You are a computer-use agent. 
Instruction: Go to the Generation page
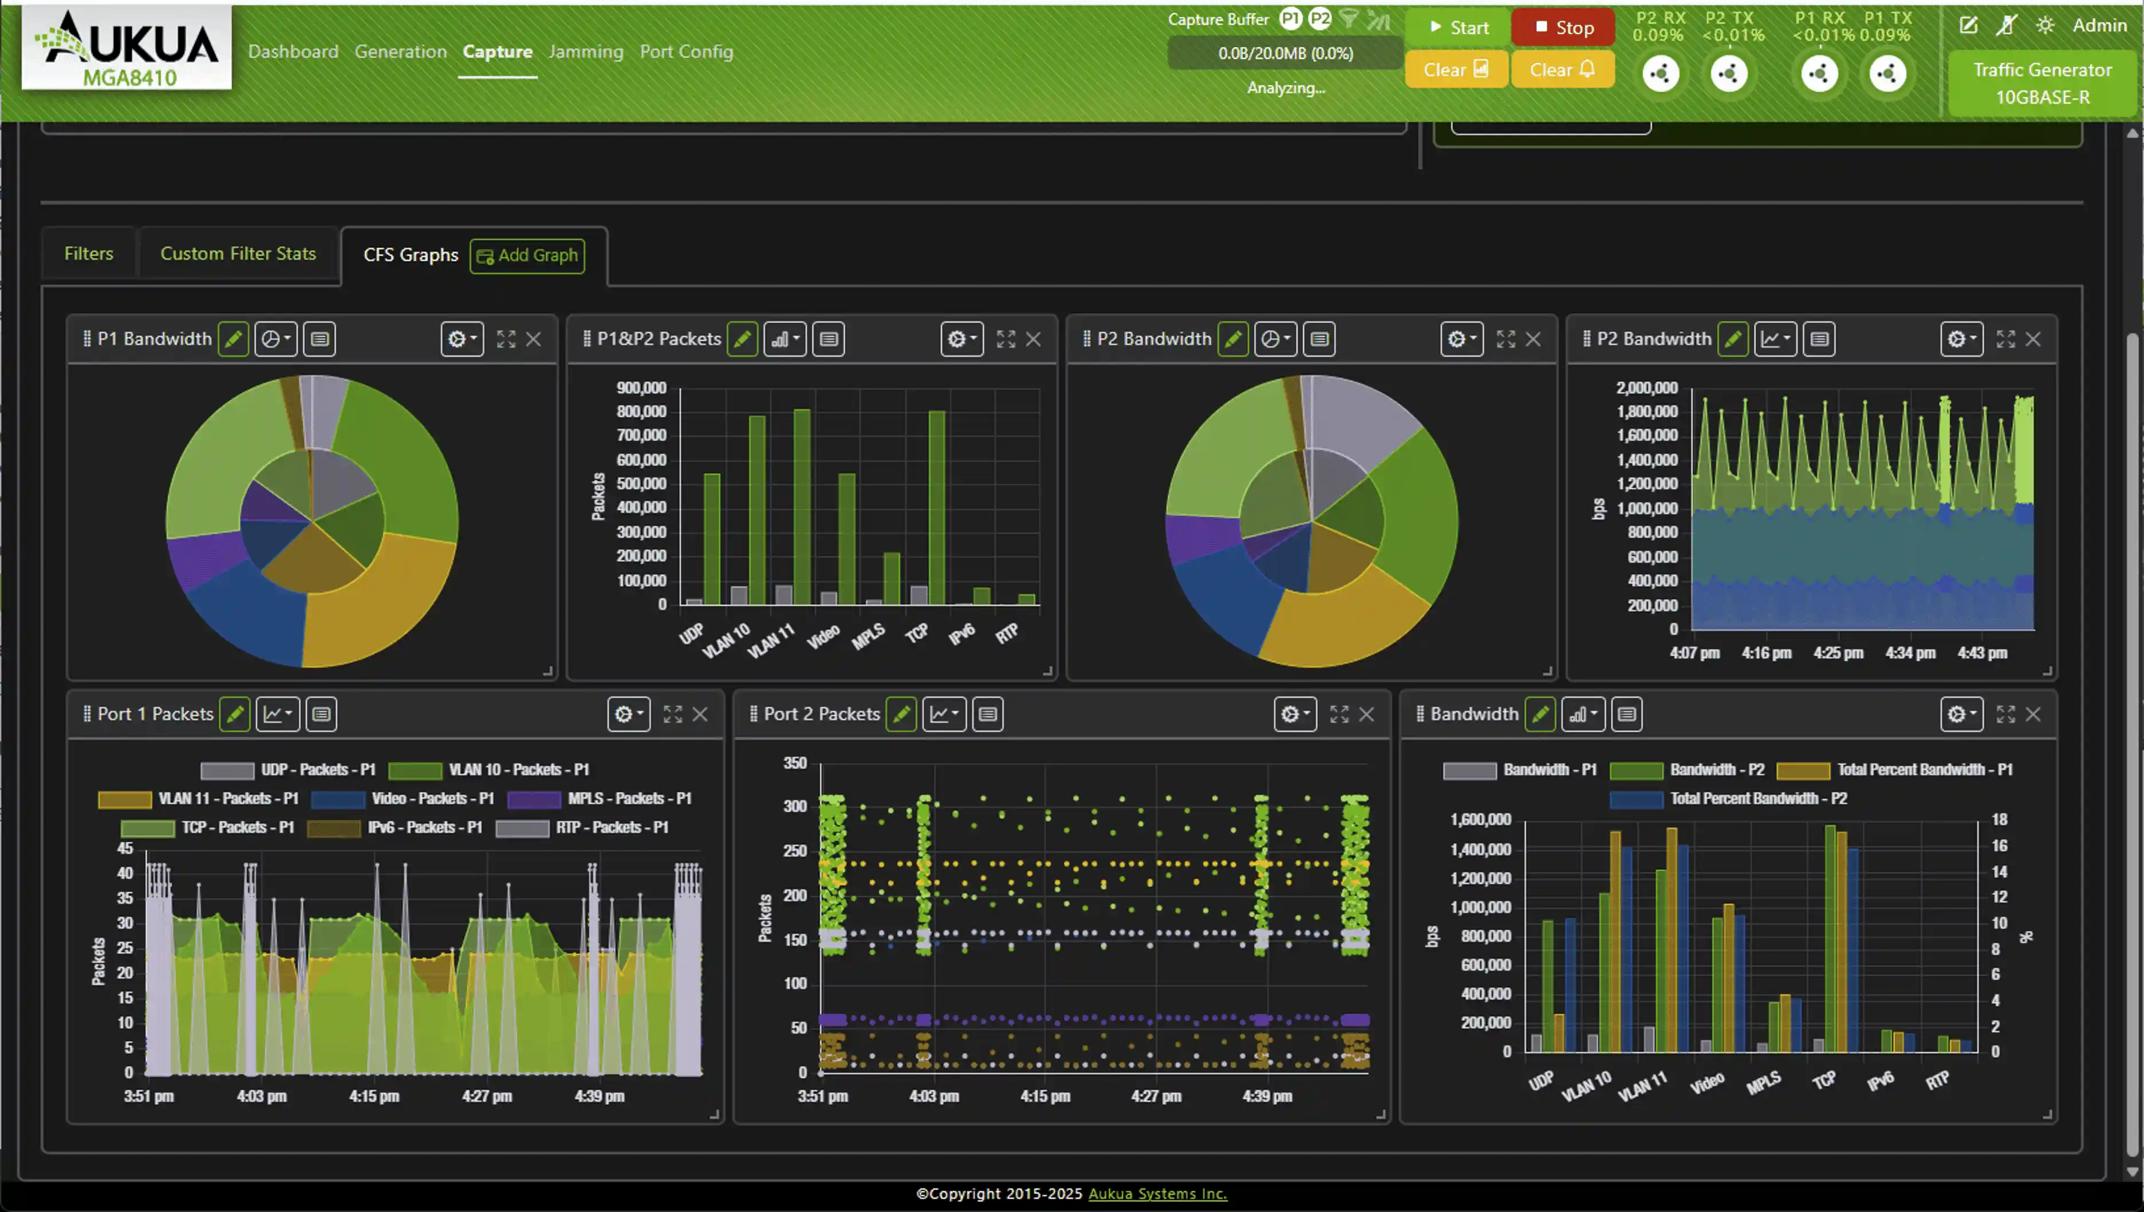[400, 52]
